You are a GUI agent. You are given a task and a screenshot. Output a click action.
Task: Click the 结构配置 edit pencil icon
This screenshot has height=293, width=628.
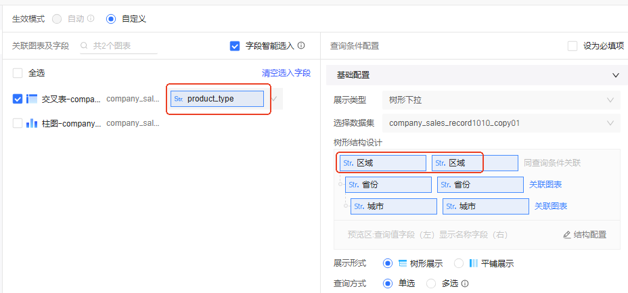pos(567,235)
